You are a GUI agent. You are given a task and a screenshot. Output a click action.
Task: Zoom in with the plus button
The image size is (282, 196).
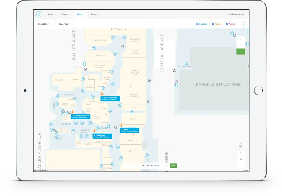(x=241, y=153)
